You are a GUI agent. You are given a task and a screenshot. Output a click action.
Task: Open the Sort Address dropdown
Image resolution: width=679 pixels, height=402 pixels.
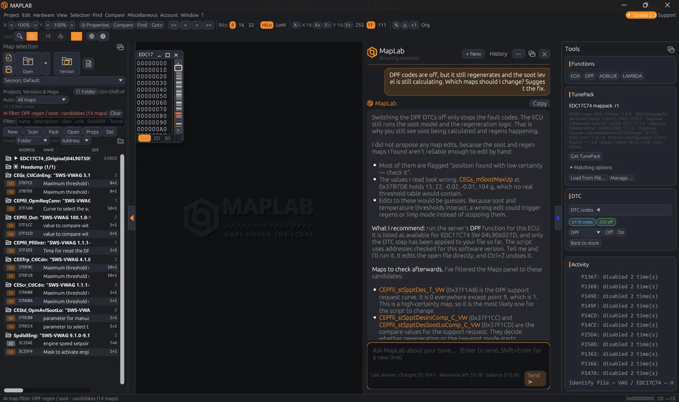pyautogui.click(x=76, y=141)
